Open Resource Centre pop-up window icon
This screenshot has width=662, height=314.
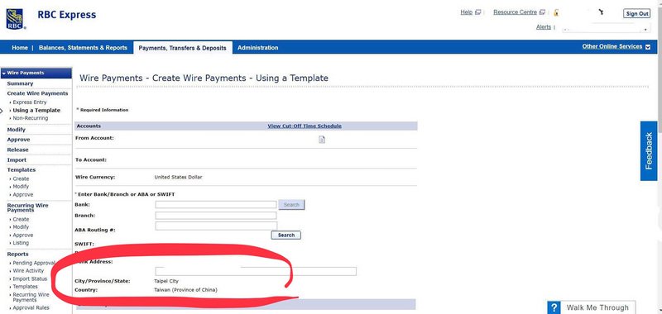[x=542, y=12]
